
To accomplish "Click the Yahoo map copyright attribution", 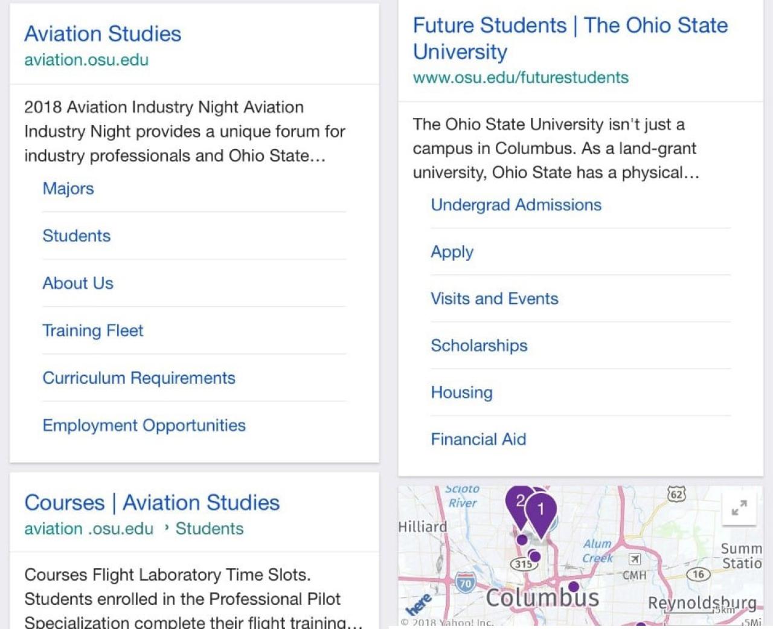I will tap(448, 622).
